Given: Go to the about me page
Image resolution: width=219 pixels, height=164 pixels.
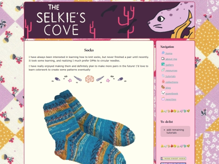Looking at the screenshot, I should [x=171, y=59].
